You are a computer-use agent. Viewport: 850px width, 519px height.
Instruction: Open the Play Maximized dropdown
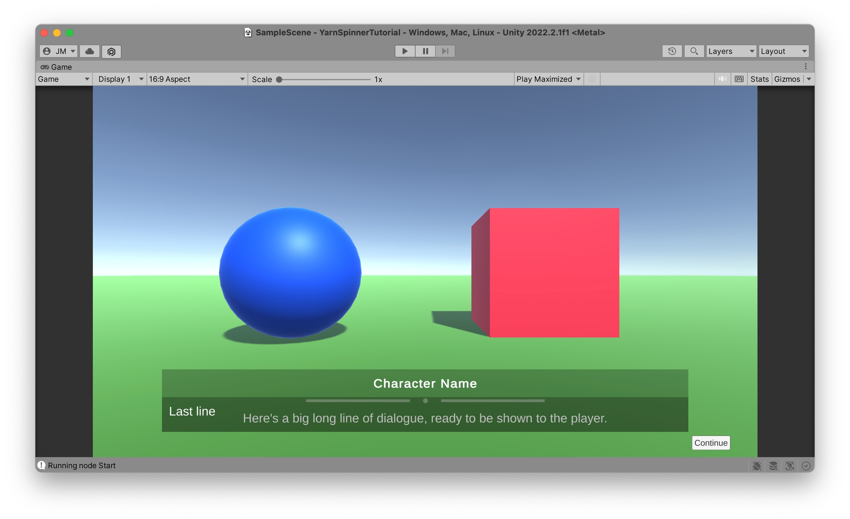coord(548,79)
